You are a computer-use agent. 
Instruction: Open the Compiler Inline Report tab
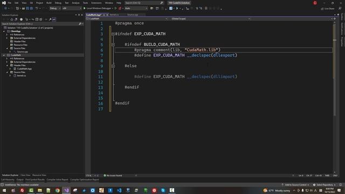point(57,179)
